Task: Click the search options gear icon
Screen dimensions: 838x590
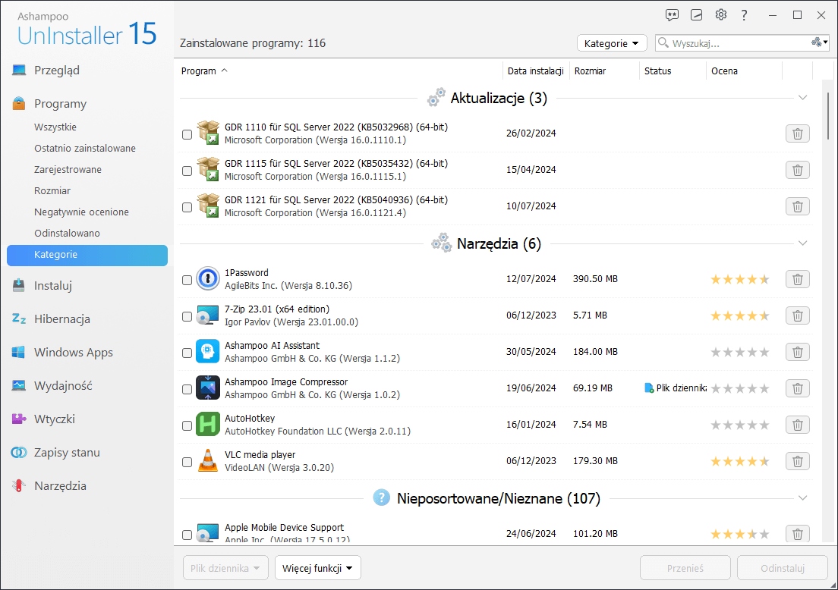Action: point(819,43)
